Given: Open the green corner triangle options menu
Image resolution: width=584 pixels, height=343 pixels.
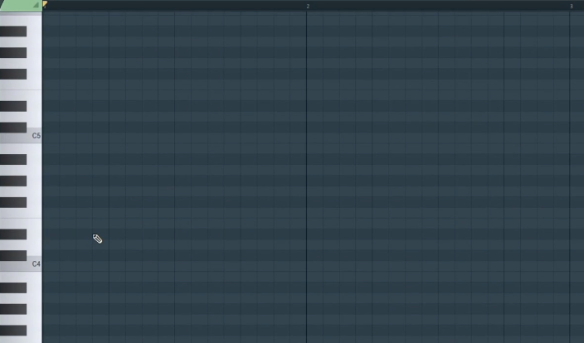Looking at the screenshot, I should pyautogui.click(x=36, y=5).
